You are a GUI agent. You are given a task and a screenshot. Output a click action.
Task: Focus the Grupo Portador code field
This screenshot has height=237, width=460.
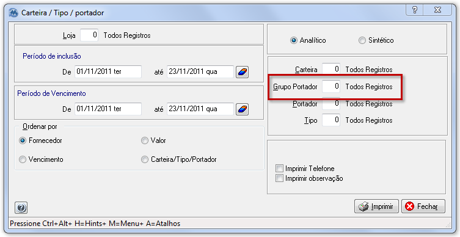[331, 87]
